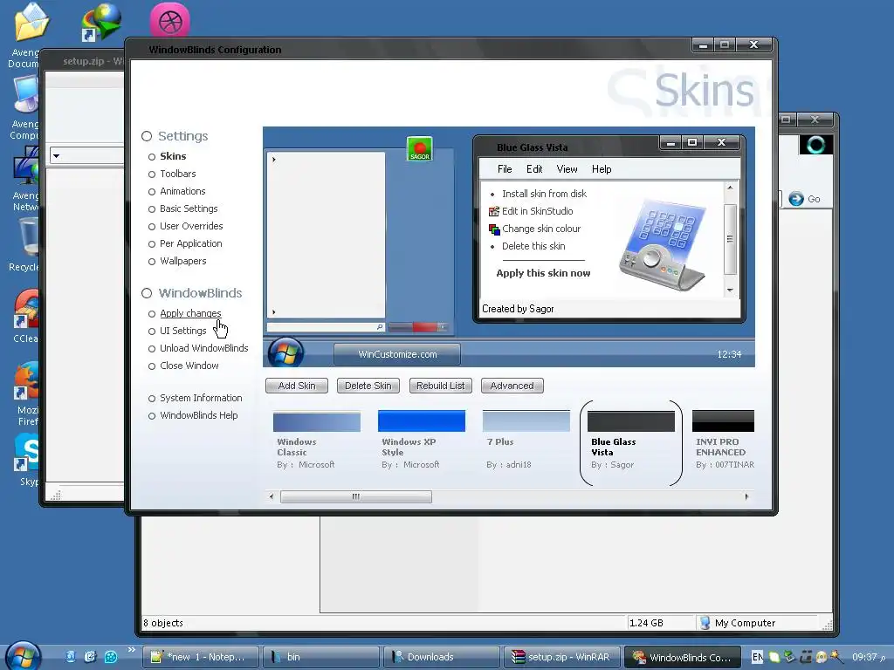Click the preview Start orb
894x670 pixels.
(x=285, y=352)
